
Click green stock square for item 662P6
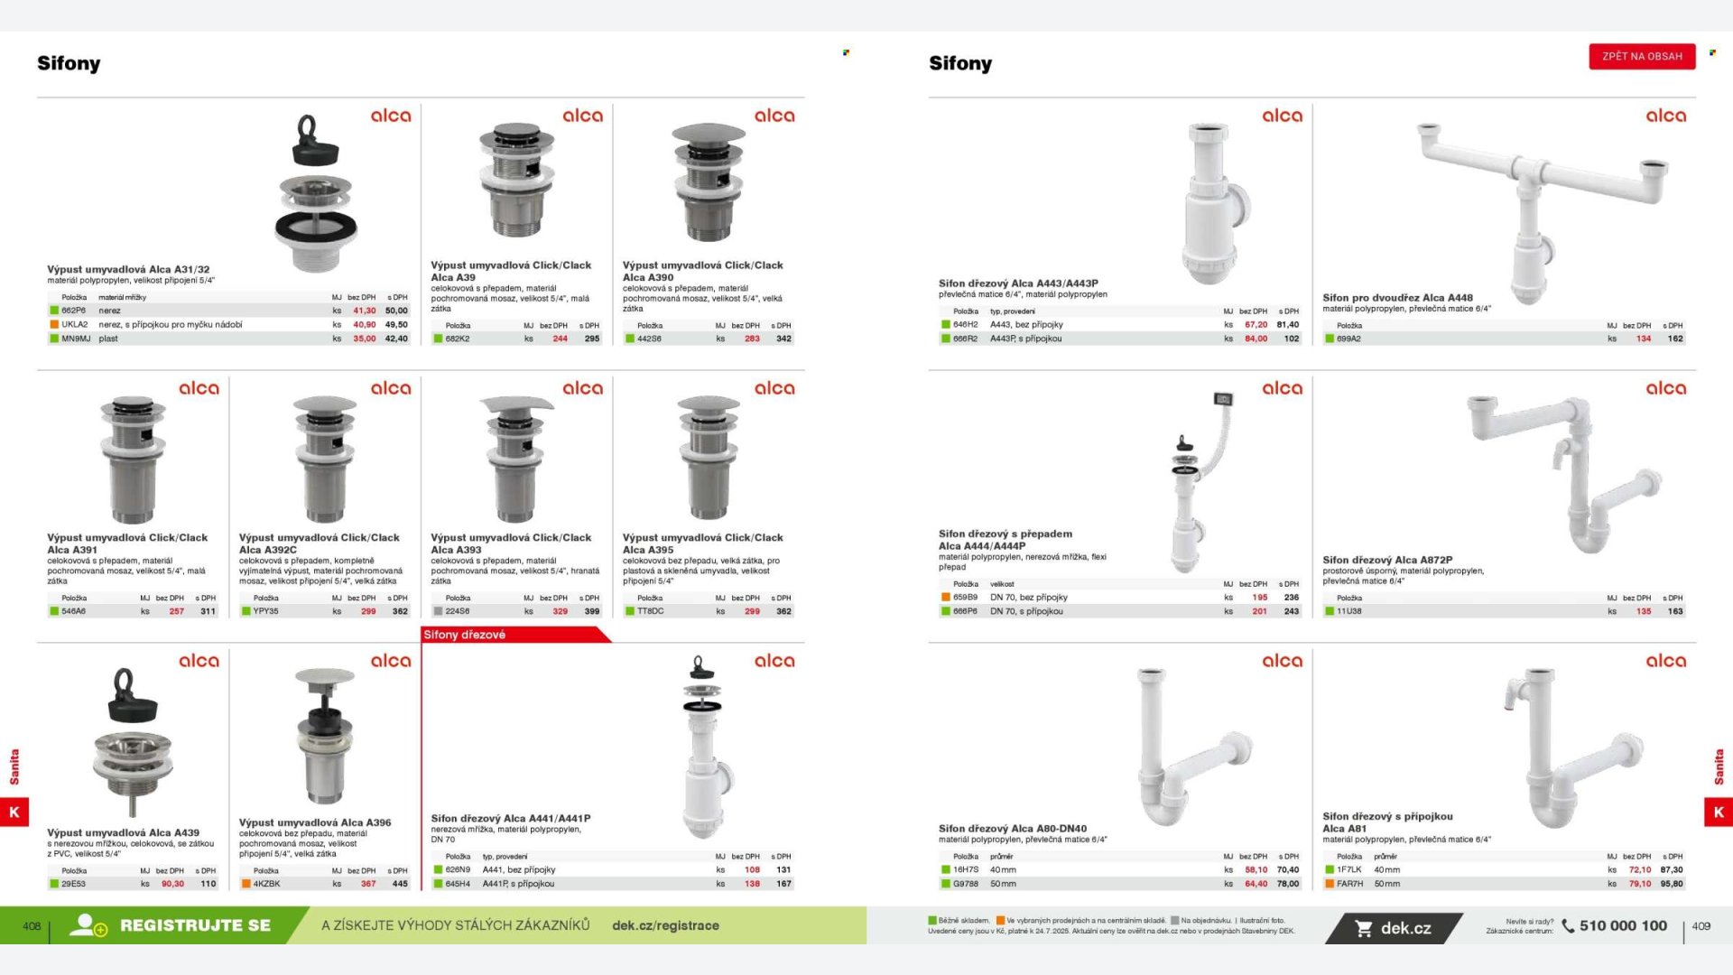pos(54,311)
